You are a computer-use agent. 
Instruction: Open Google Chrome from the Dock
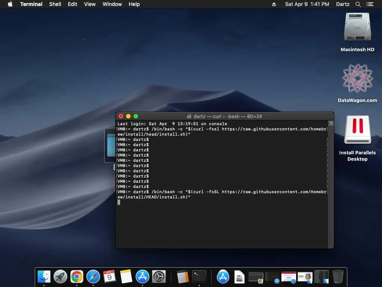coord(77,277)
